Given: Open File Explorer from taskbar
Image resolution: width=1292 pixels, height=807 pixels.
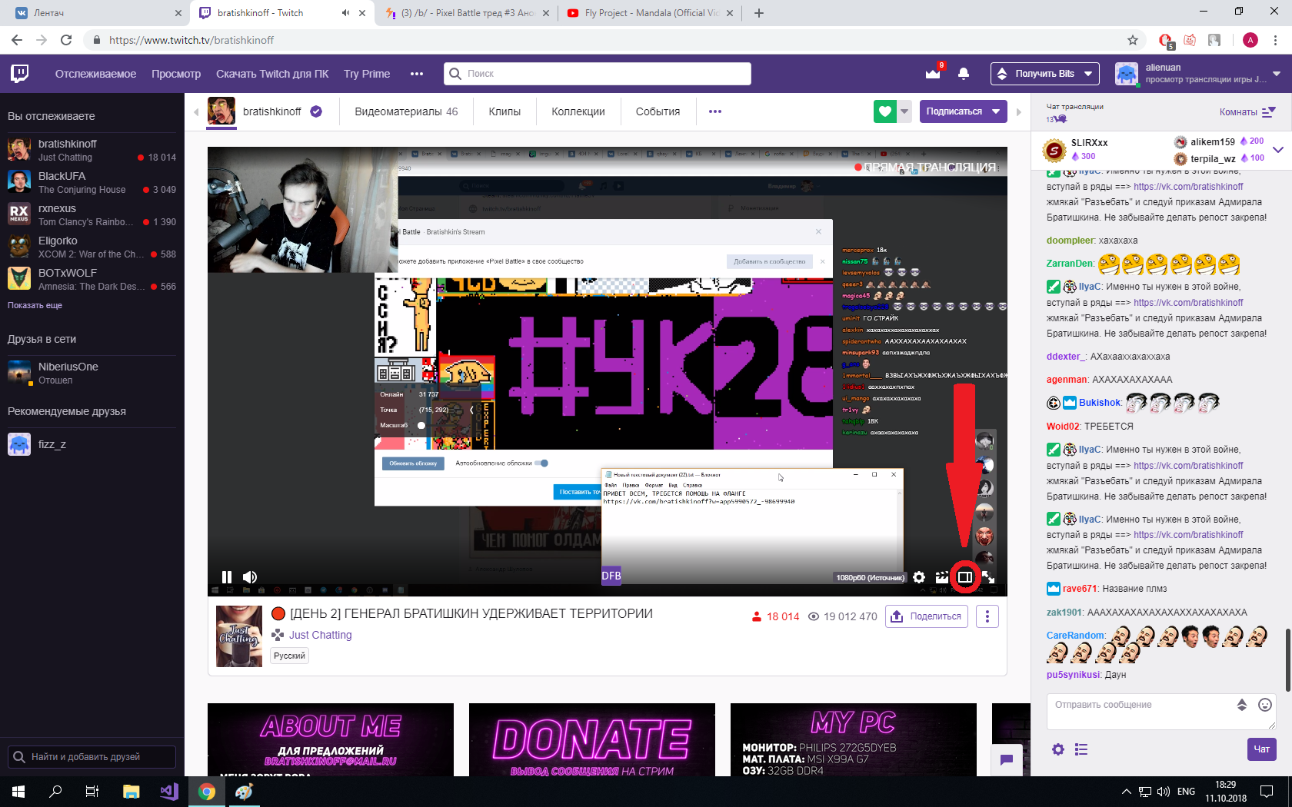Looking at the screenshot, I should tap(131, 792).
